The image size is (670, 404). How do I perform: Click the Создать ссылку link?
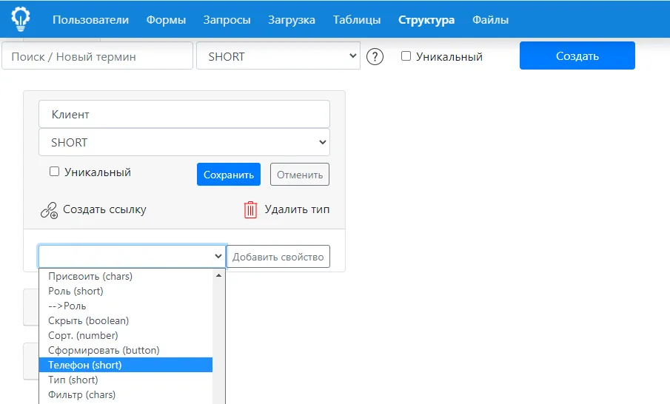[x=104, y=209]
